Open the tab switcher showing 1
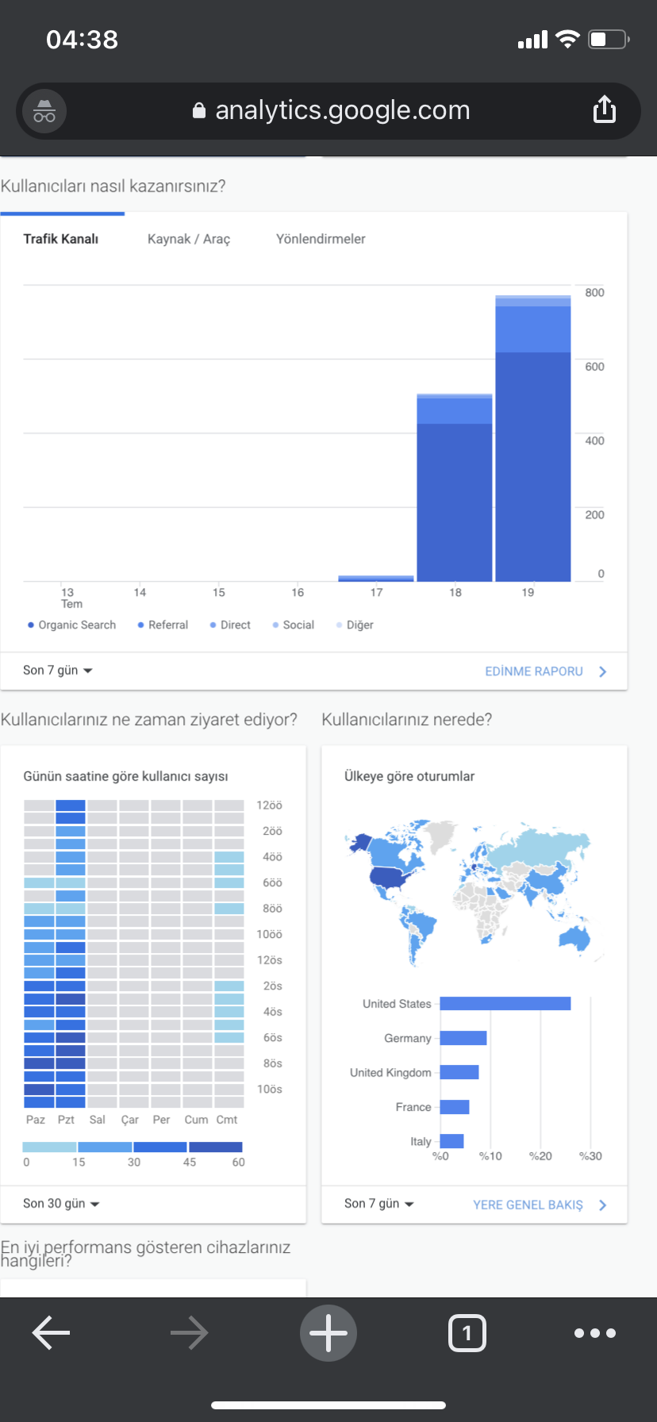Image resolution: width=657 pixels, height=1422 pixels. [x=467, y=1332]
